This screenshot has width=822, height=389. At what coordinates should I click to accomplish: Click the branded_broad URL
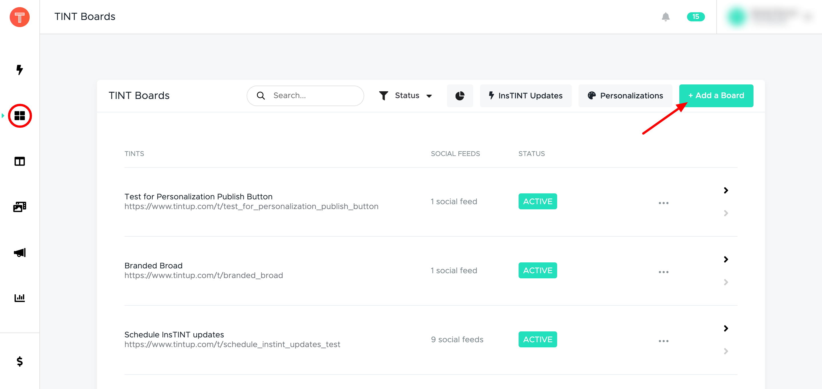pyautogui.click(x=204, y=275)
